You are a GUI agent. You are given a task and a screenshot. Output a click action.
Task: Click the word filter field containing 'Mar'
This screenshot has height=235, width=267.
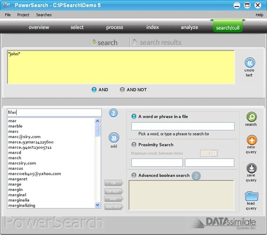click(x=54, y=112)
